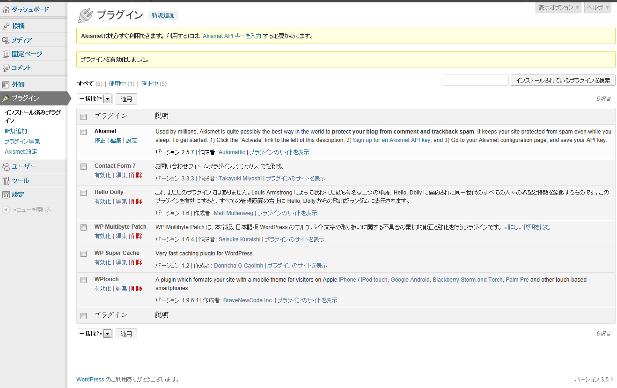The width and height of the screenshot is (617, 388).
Task: Delete Hello Dolly using the 削除 link
Action: [x=137, y=201]
